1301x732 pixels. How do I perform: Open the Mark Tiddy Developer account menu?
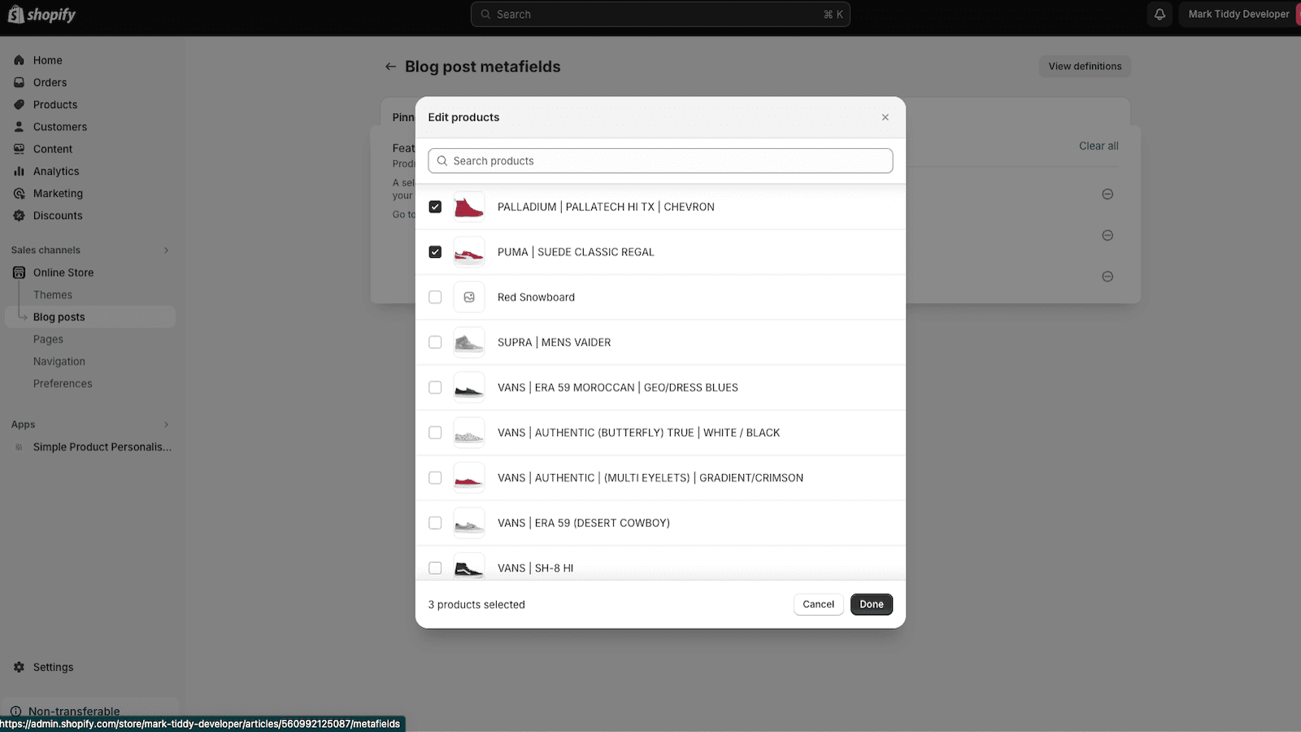click(x=1238, y=14)
